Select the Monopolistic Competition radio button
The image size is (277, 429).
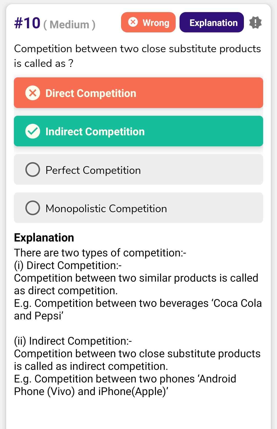coord(33,208)
